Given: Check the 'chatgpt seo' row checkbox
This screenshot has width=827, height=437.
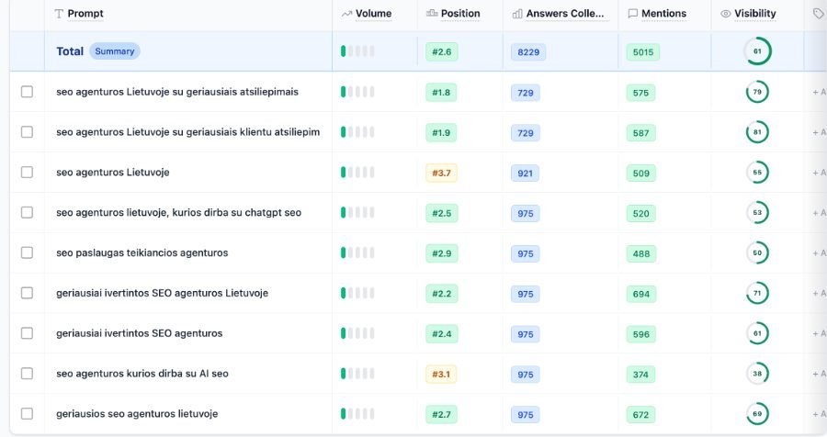Looking at the screenshot, I should pyautogui.click(x=27, y=212).
